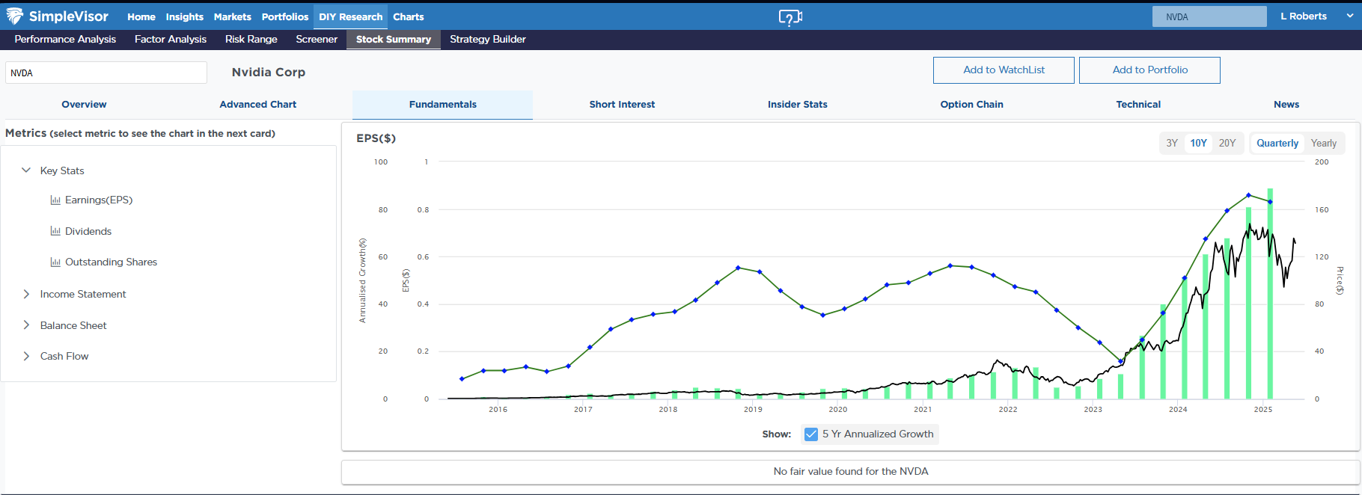Go to Performance Analysis tab

coord(65,39)
